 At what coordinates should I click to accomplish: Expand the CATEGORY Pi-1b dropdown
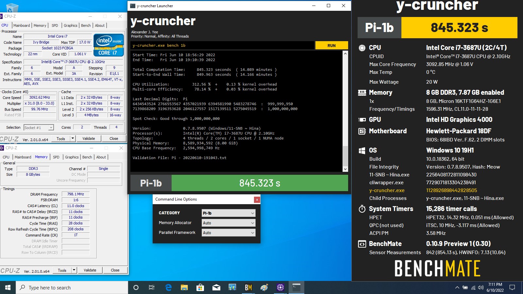[228, 213]
